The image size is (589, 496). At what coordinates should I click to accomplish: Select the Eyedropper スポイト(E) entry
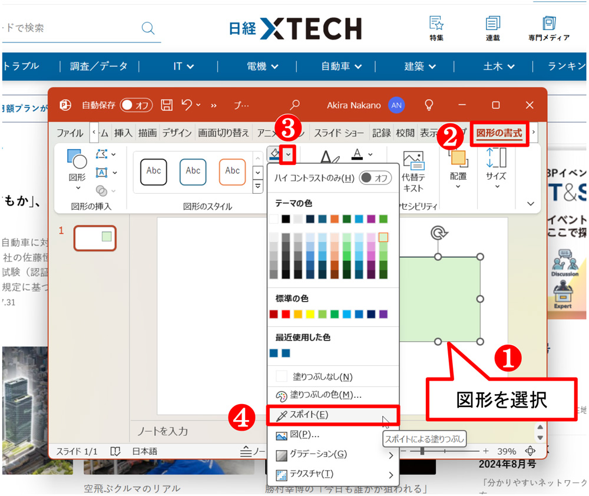[x=333, y=415]
